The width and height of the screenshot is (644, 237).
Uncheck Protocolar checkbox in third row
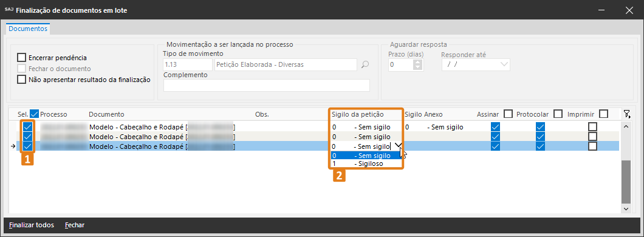tap(540, 146)
